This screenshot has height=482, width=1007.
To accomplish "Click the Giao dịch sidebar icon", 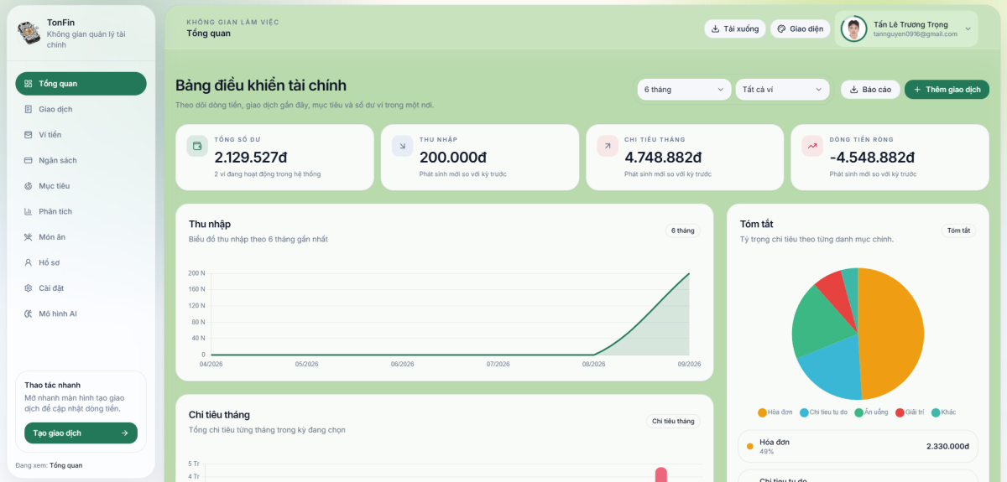I will pyautogui.click(x=28, y=109).
